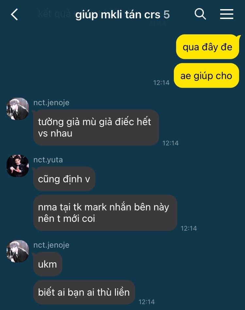Tap the 'biết ai bạn ai thù liền' message

coord(84,292)
